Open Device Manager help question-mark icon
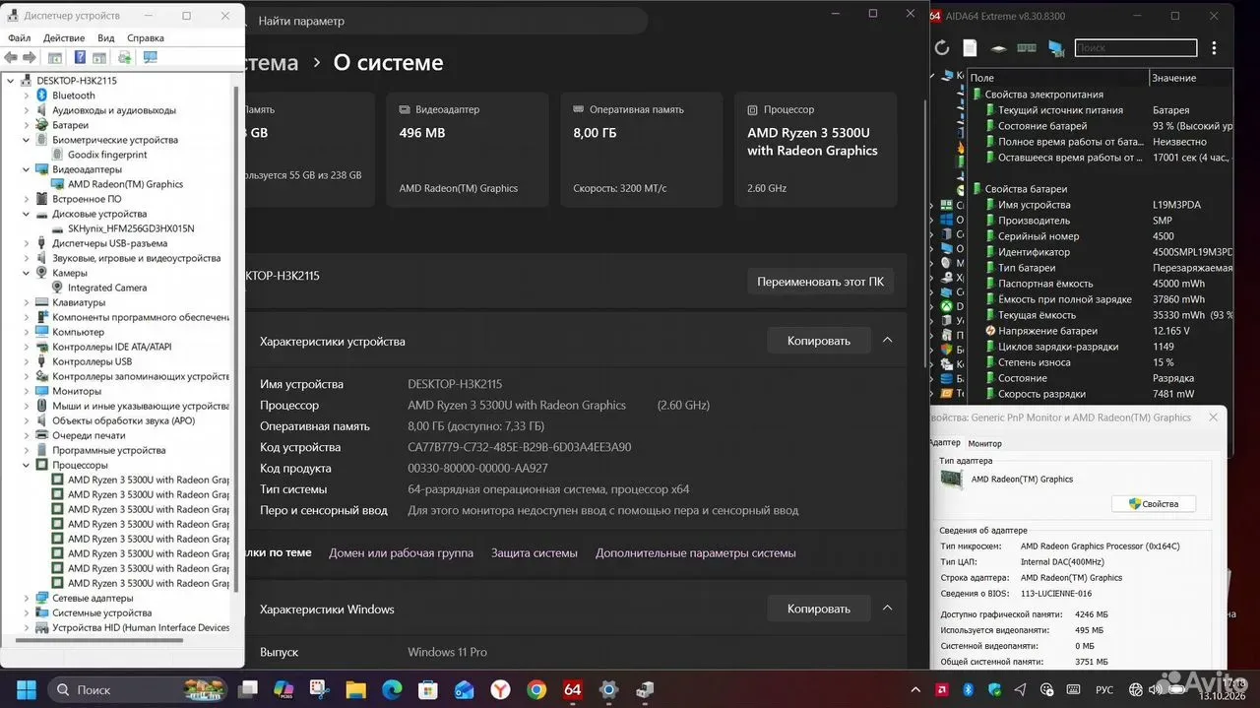The height and width of the screenshot is (708, 1260). click(80, 57)
